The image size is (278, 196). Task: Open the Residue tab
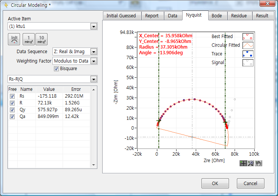click(239, 16)
